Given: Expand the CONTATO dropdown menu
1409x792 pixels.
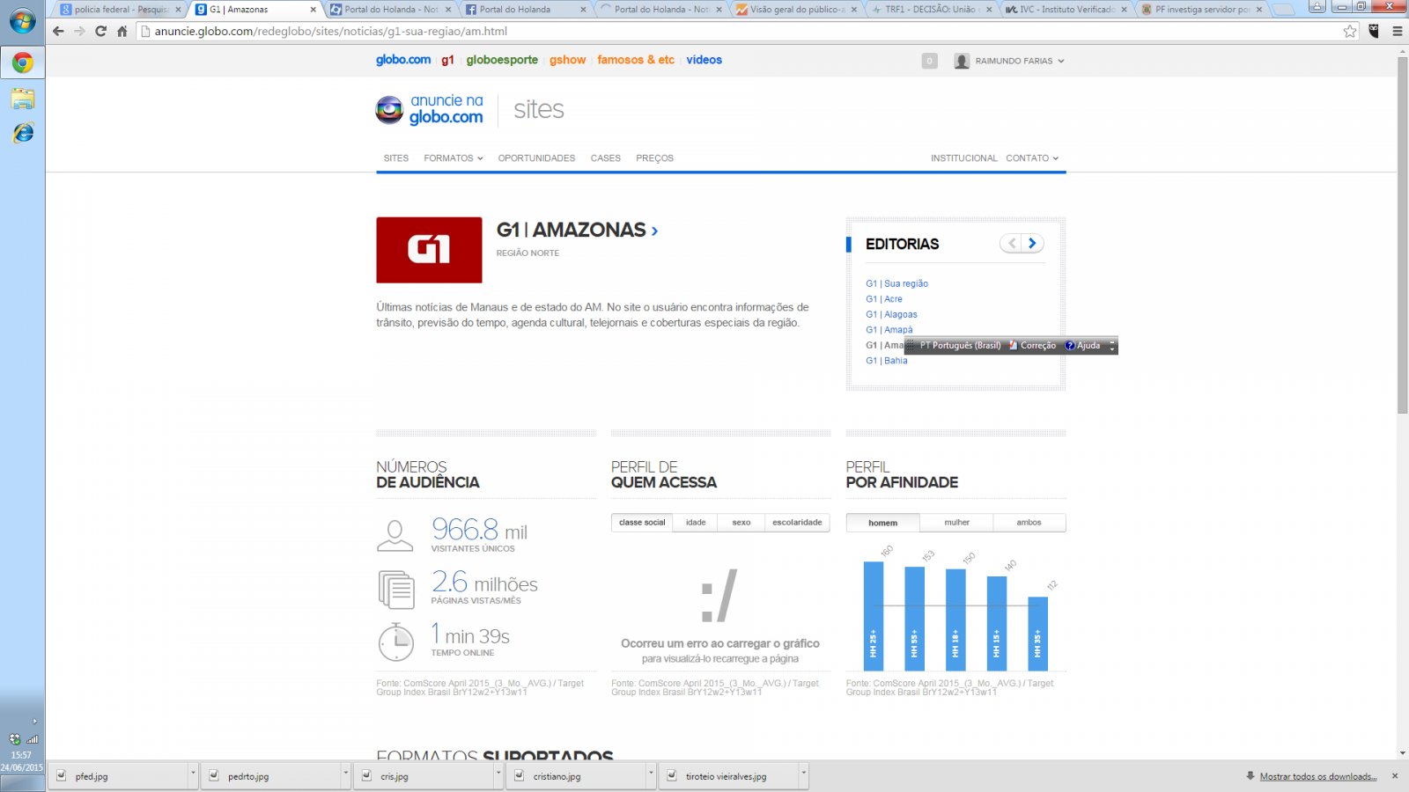Looking at the screenshot, I should (x=1031, y=158).
